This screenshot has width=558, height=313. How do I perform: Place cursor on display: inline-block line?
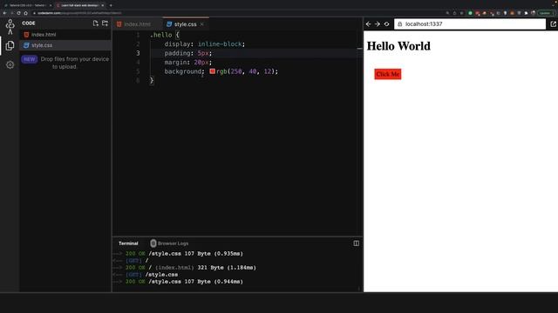click(x=205, y=44)
